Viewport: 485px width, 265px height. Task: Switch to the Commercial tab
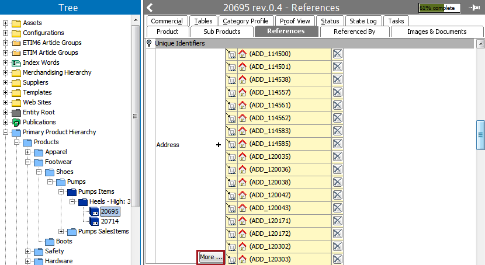(x=167, y=21)
